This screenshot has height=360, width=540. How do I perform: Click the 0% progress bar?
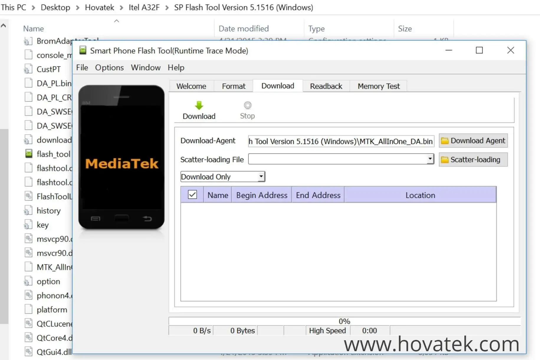(x=344, y=321)
